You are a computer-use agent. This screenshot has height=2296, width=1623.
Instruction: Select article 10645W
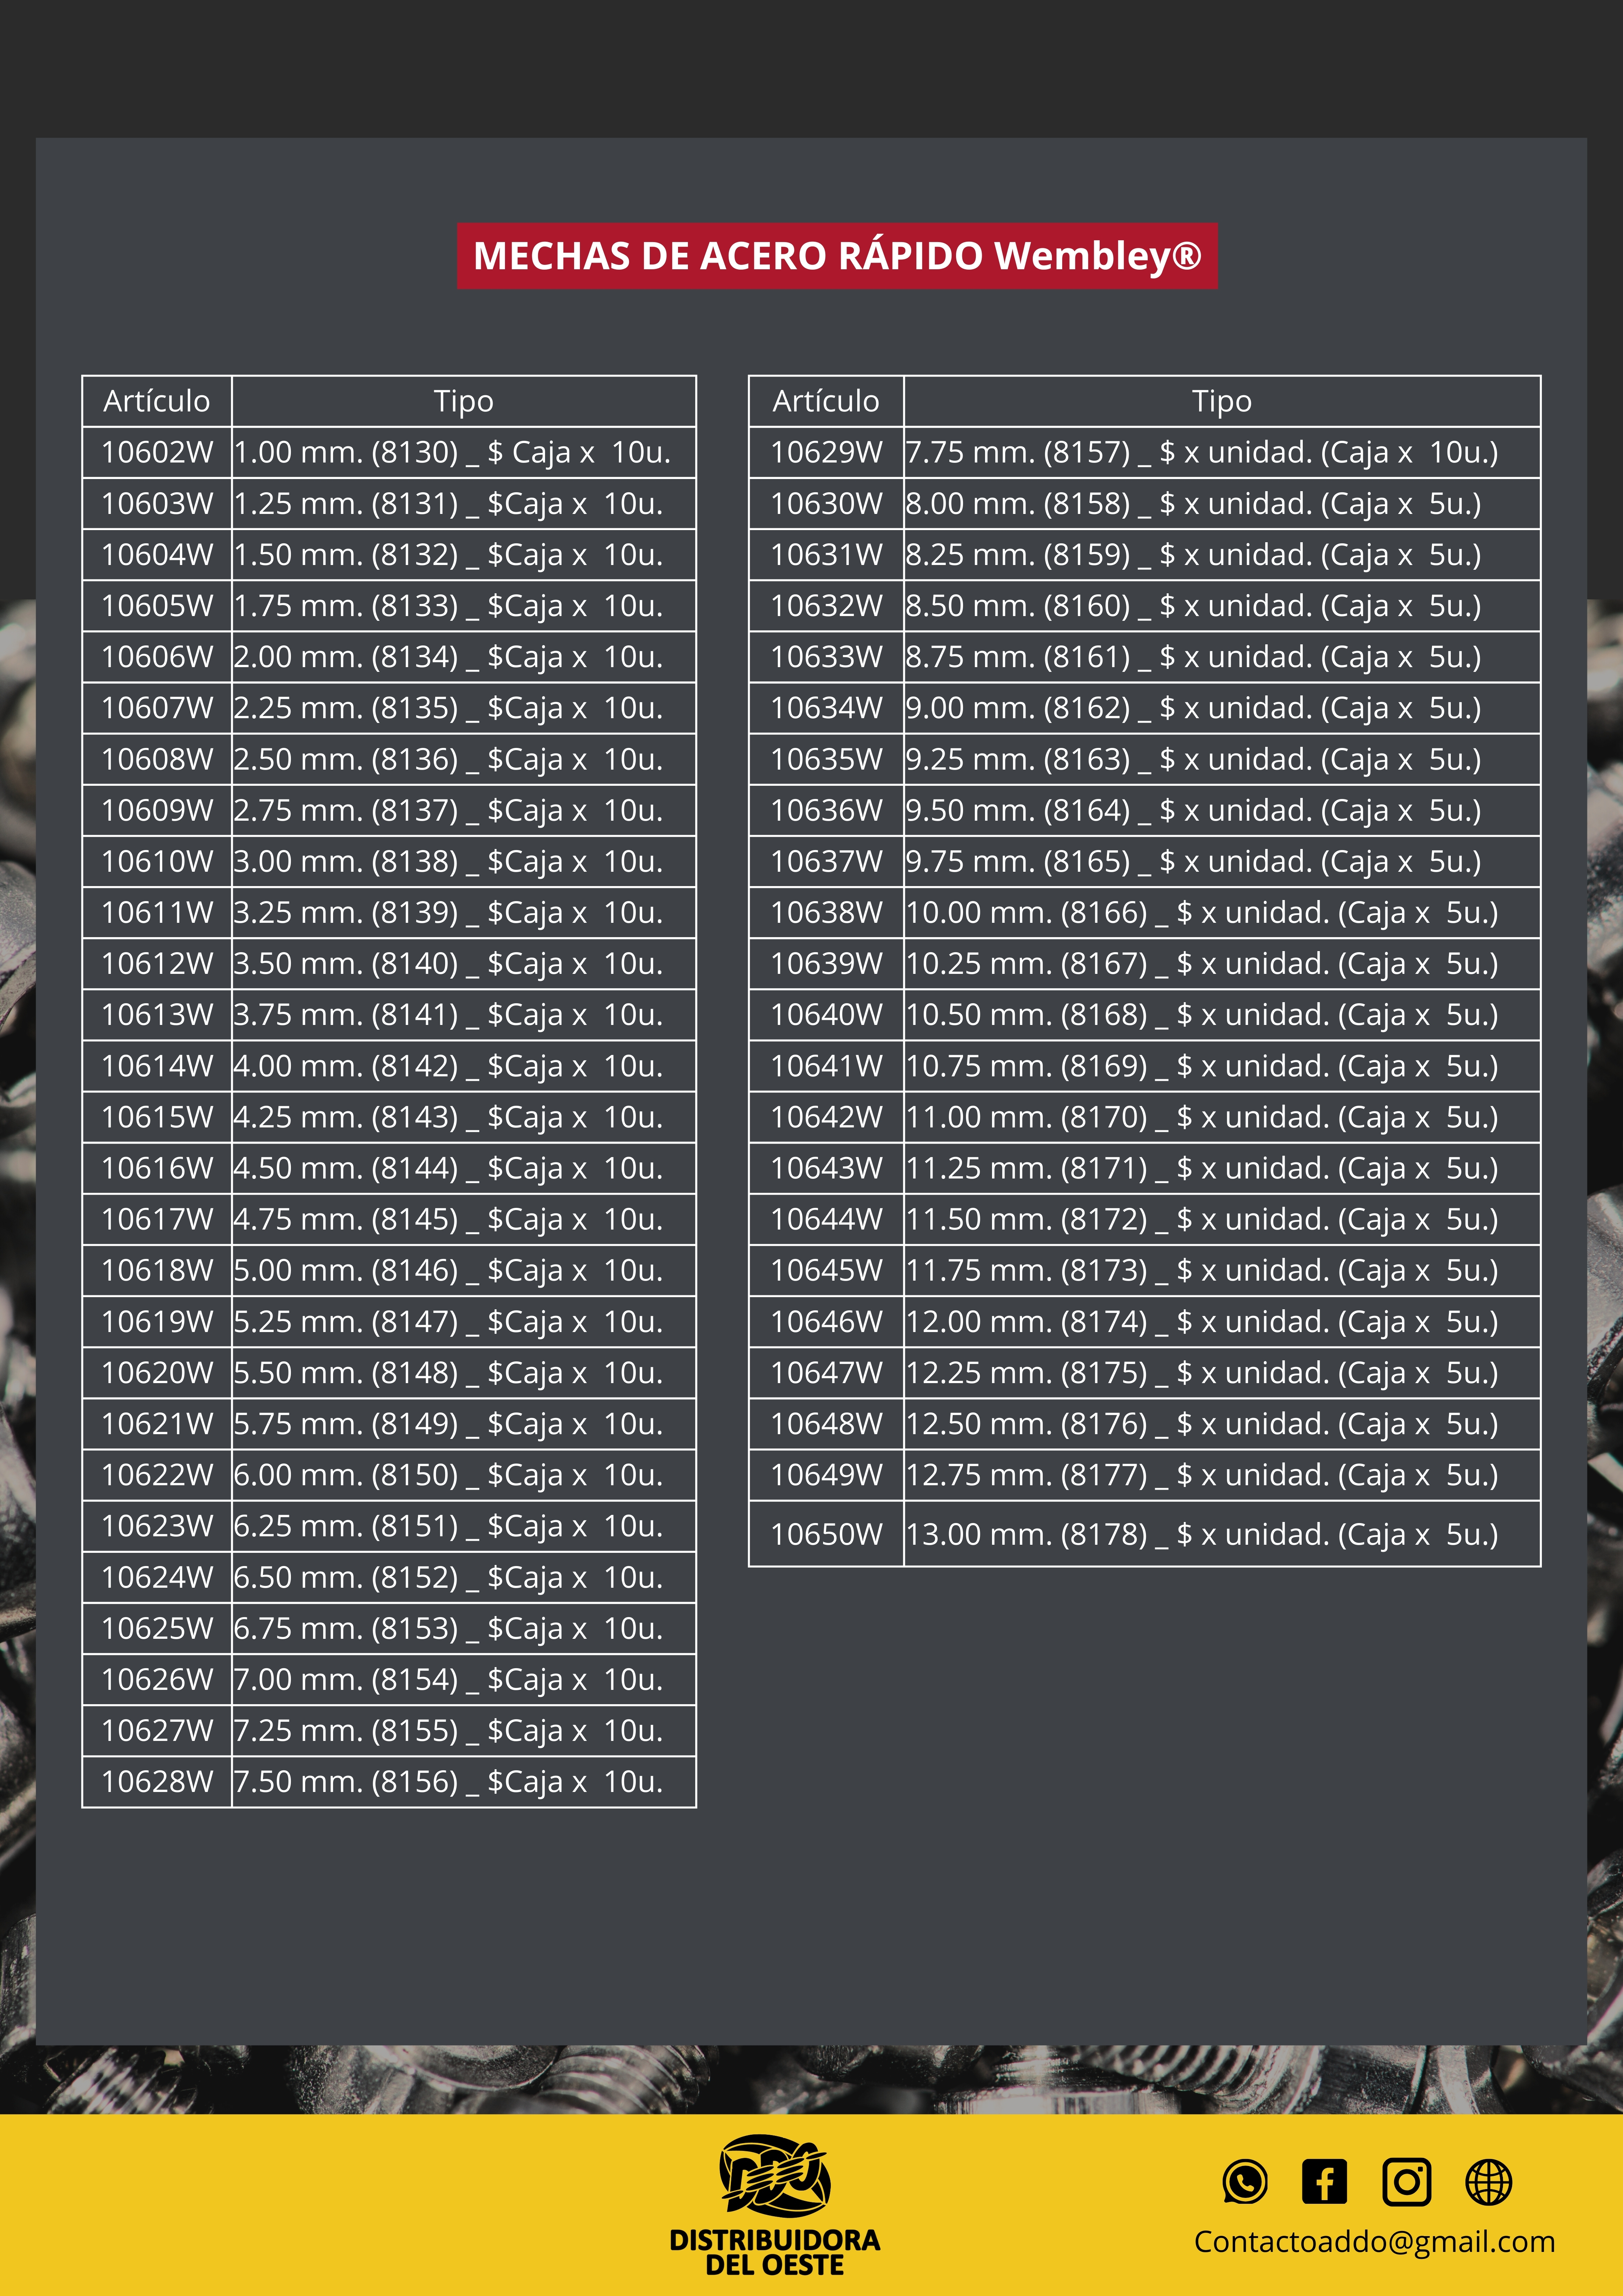point(826,1270)
